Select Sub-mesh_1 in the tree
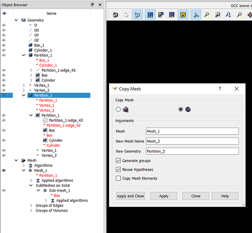This screenshot has width=252, height=233. click(60, 191)
